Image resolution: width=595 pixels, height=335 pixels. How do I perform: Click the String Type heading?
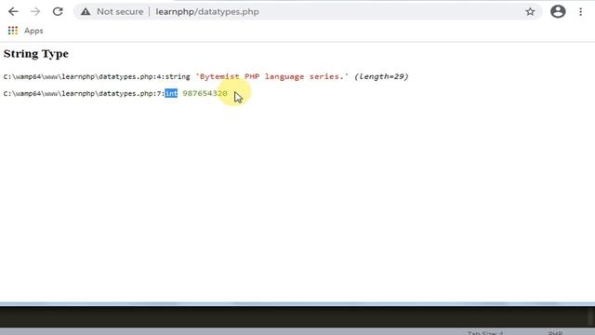point(36,54)
